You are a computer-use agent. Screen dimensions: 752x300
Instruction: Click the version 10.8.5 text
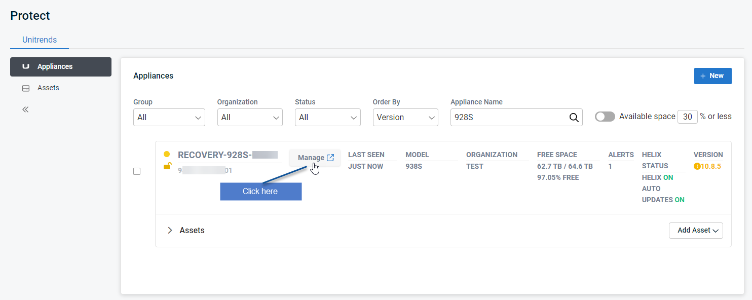coord(711,166)
